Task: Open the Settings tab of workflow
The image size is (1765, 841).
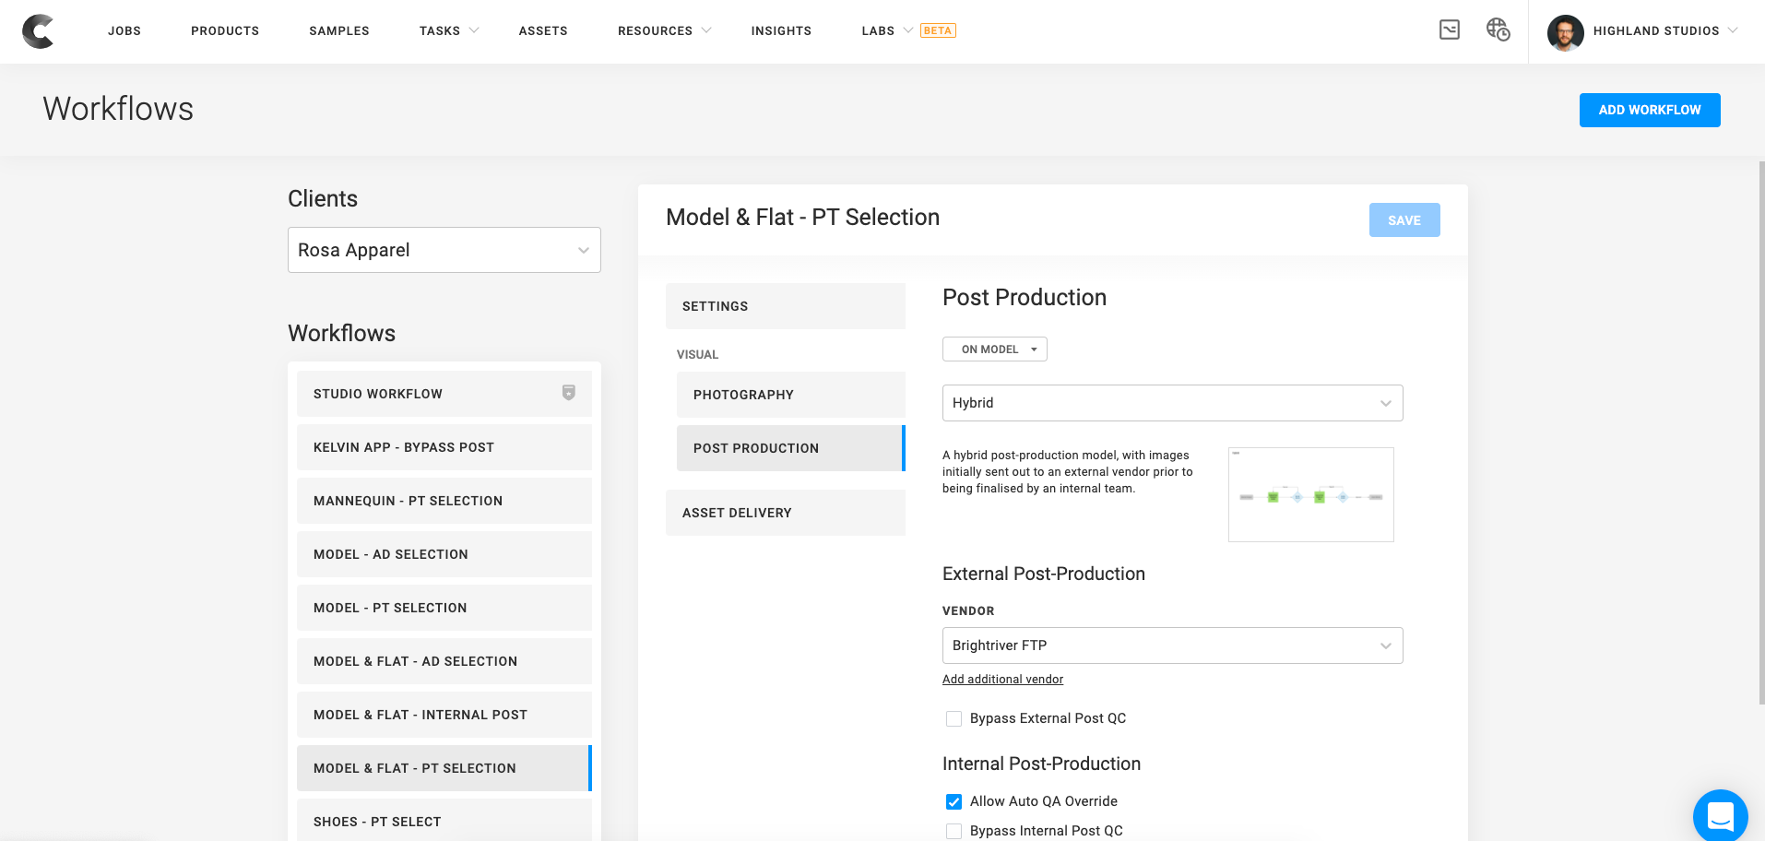Action: pyautogui.click(x=786, y=306)
